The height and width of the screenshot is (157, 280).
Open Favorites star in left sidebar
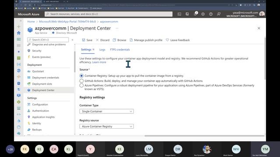click(x=19, y=52)
